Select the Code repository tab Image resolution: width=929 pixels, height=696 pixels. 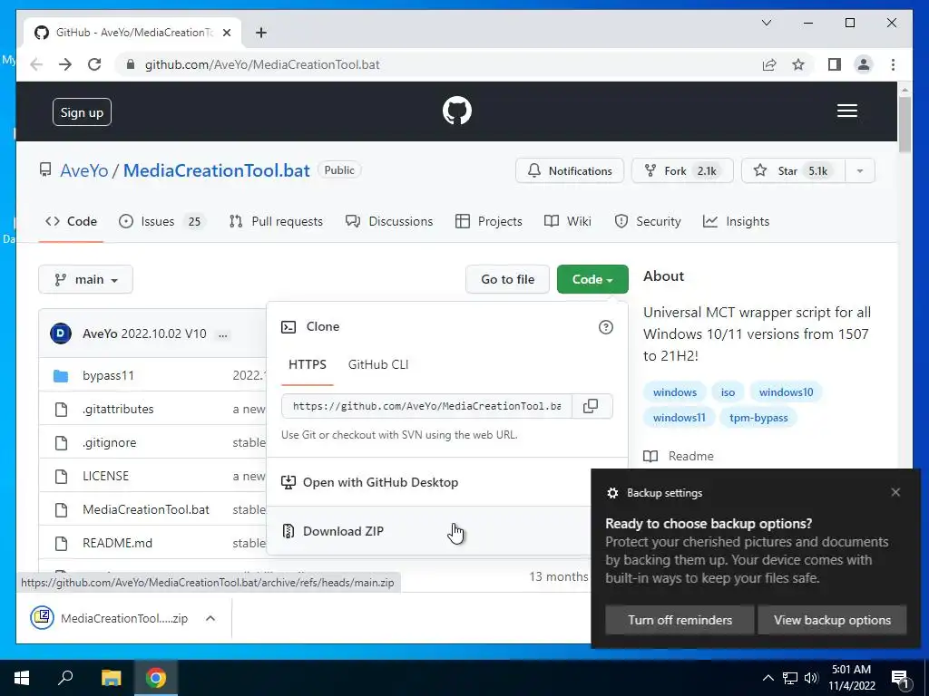coord(71,221)
